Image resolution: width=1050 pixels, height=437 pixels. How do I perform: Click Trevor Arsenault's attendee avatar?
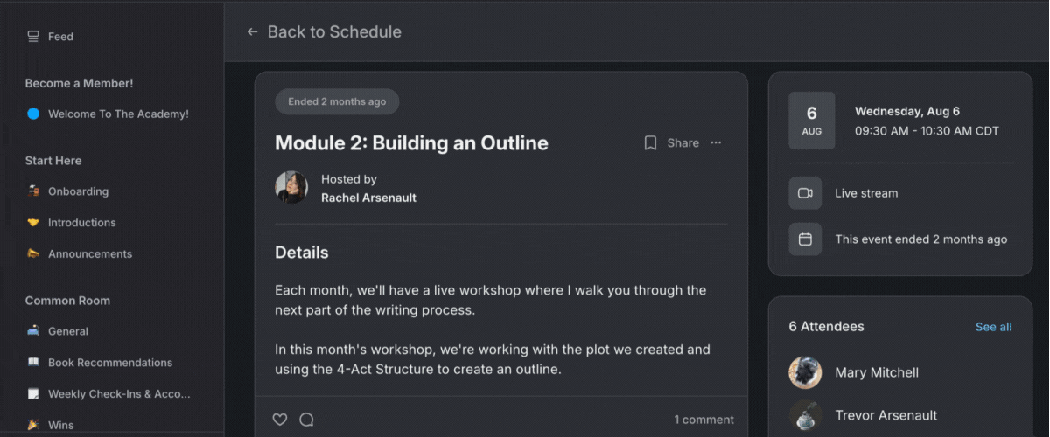pos(805,415)
